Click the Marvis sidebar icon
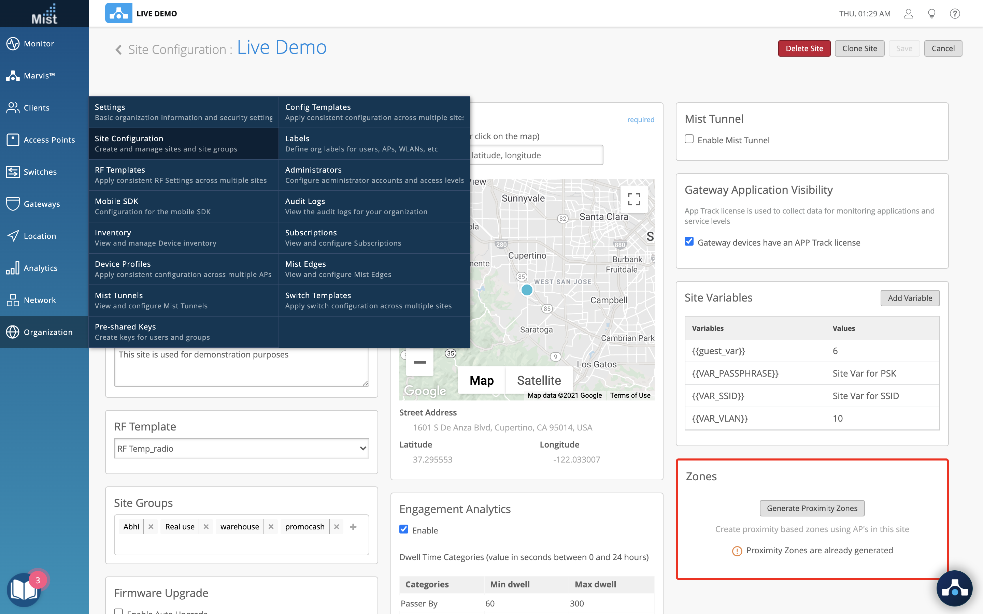This screenshot has height=614, width=983. point(13,75)
